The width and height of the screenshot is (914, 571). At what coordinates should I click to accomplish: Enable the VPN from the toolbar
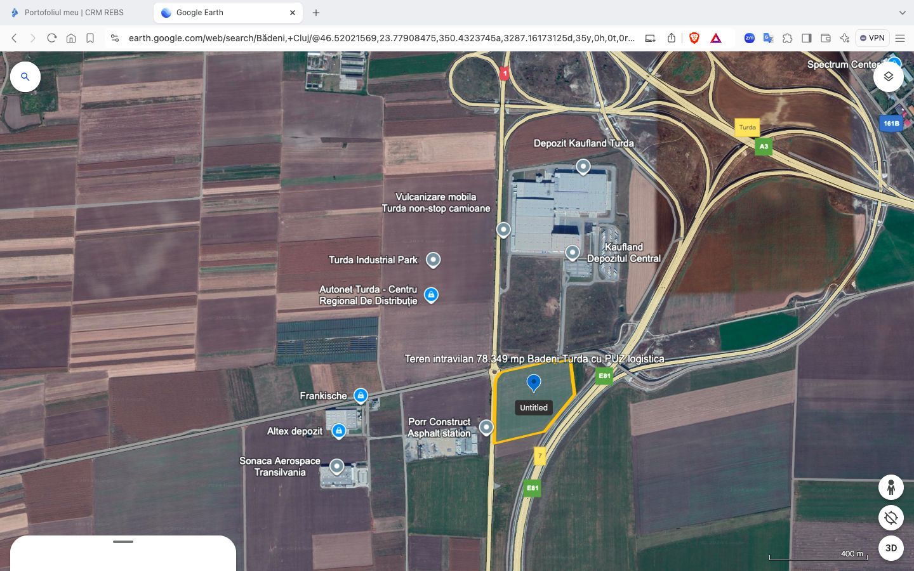(873, 38)
